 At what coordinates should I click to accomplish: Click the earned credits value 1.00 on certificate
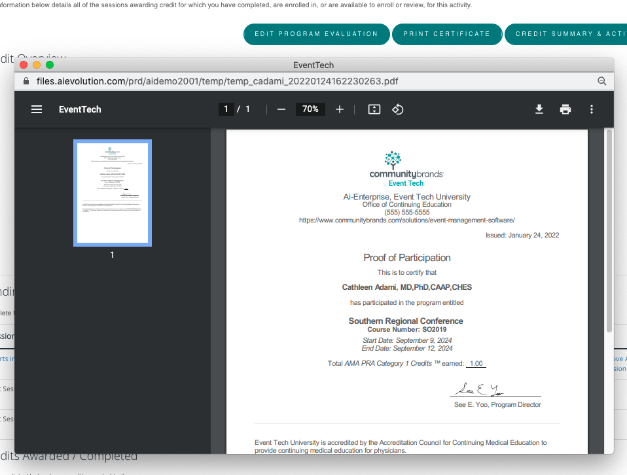[476, 363]
